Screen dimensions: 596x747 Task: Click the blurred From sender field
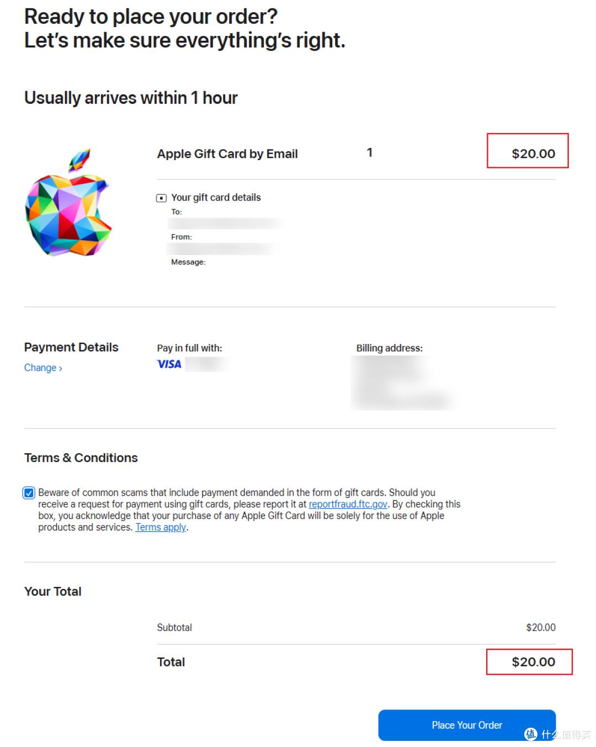tap(223, 249)
